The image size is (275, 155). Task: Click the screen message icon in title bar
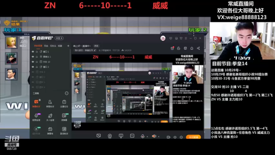pyautogui.click(x=170, y=38)
